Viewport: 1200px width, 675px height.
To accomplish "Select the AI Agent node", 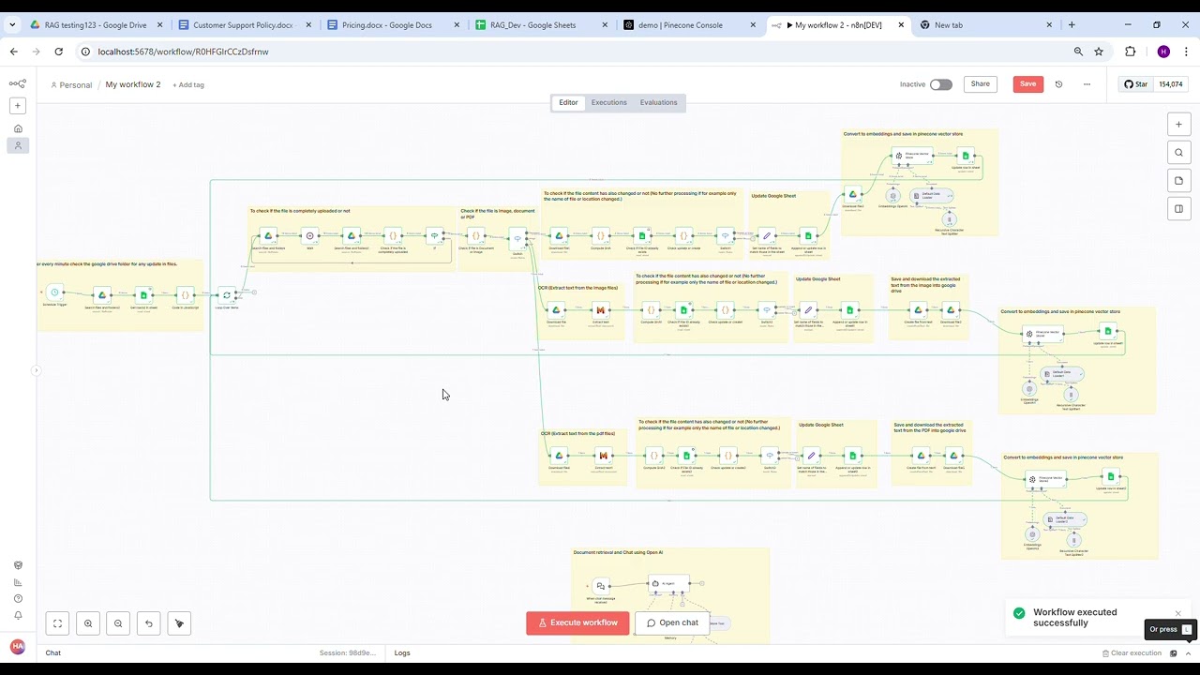I will point(668,584).
